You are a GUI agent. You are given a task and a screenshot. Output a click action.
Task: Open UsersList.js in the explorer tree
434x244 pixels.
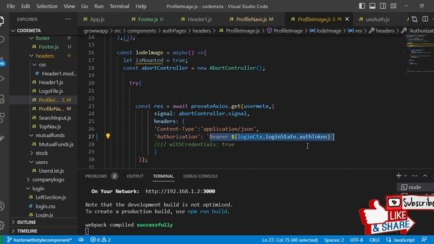pyautogui.click(x=52, y=171)
